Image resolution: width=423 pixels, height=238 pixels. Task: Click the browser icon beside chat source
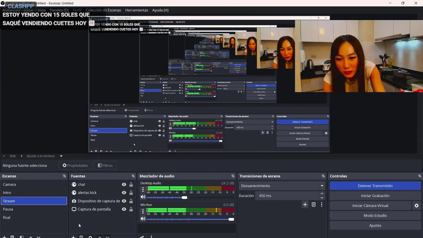(x=74, y=184)
